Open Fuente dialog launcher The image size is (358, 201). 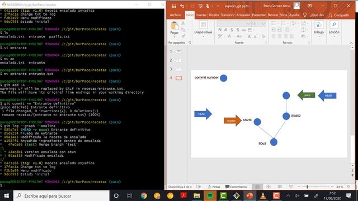[x=266, y=42]
